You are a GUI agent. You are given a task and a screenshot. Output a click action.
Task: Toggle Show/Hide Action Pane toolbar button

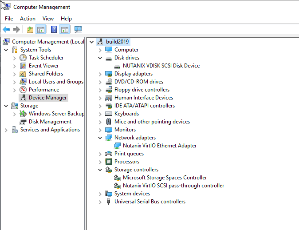tap(65, 30)
